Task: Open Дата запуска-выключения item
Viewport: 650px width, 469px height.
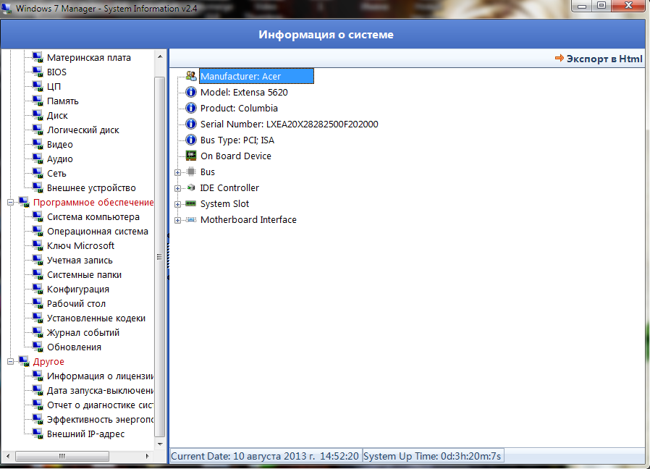Action: click(x=100, y=391)
